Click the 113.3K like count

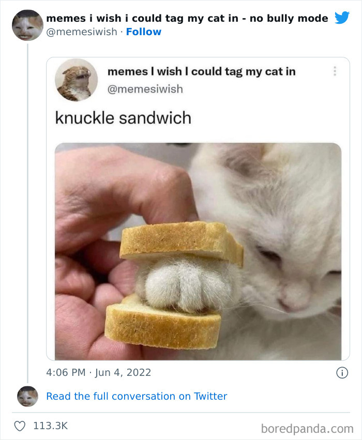[50, 426]
